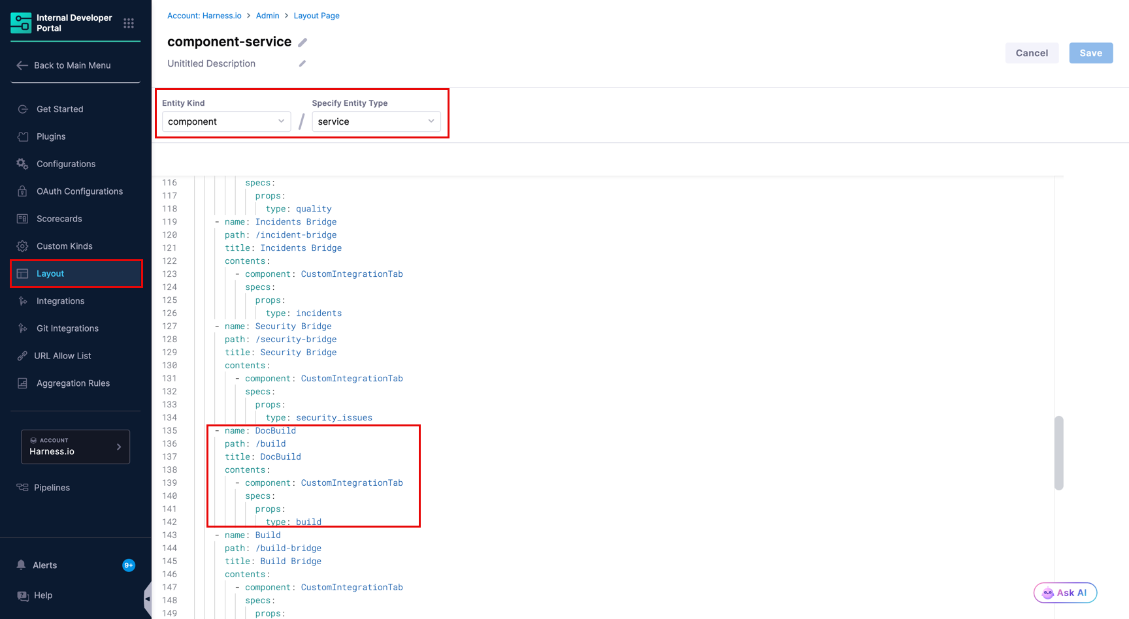Viewport: 1129px width, 619px height.
Task: Open the Entity Kind component dropdown
Action: click(x=227, y=121)
